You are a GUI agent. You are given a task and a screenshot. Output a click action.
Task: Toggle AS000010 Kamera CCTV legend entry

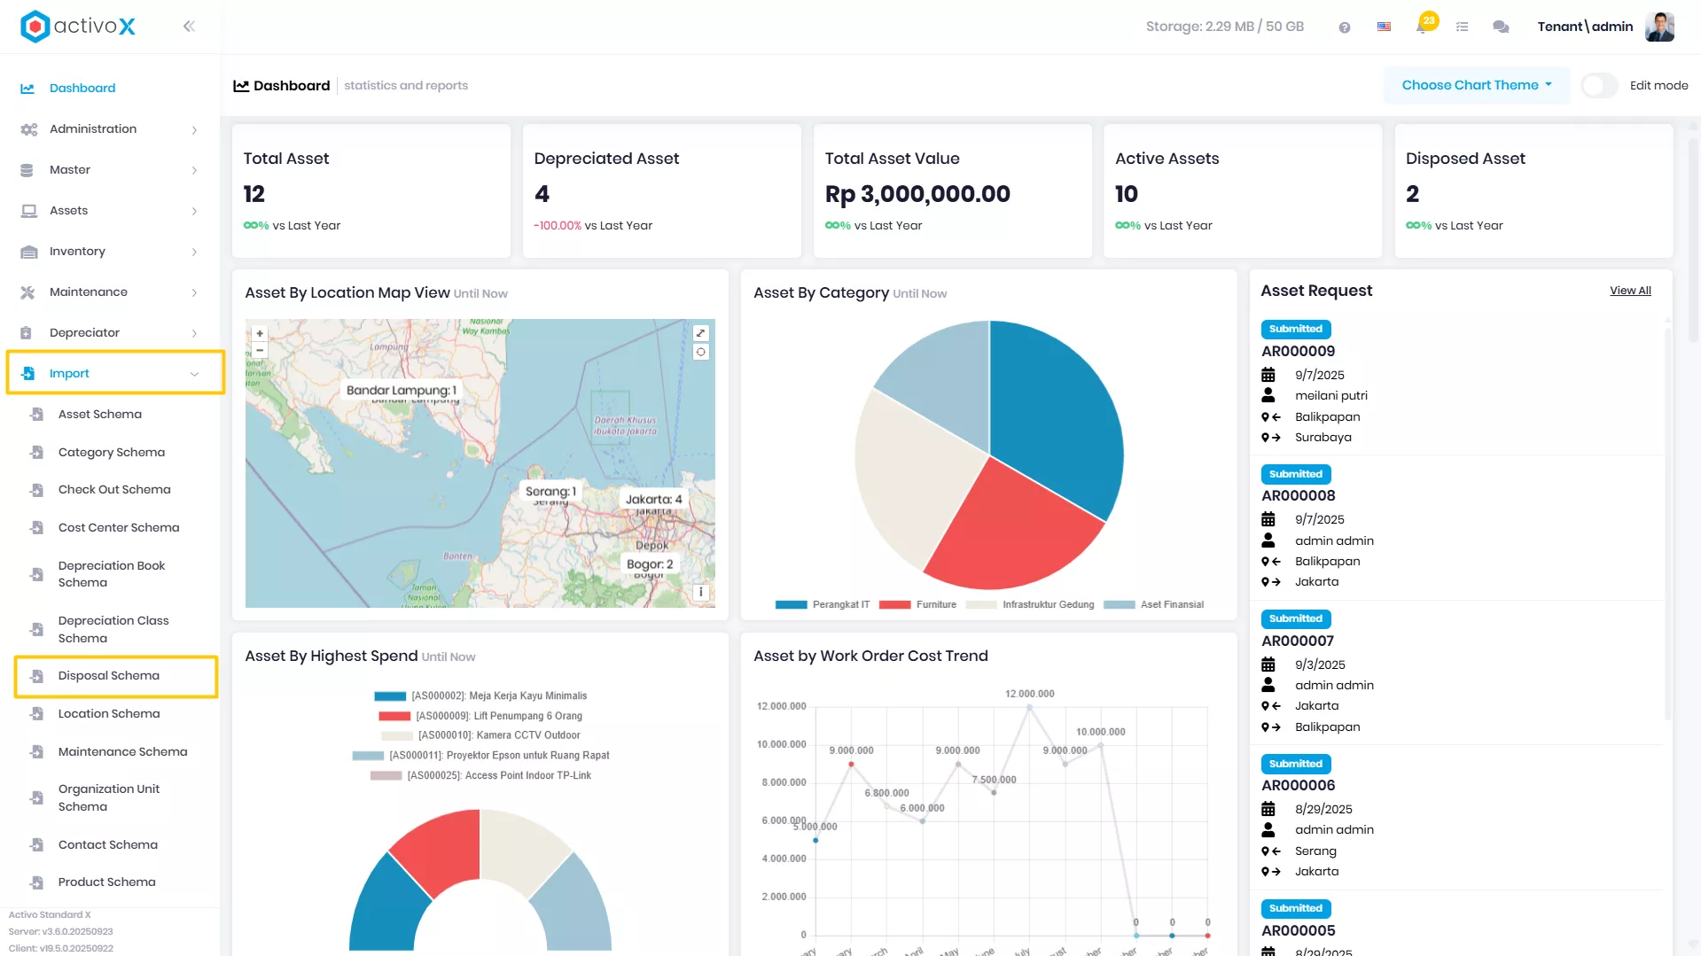click(480, 735)
